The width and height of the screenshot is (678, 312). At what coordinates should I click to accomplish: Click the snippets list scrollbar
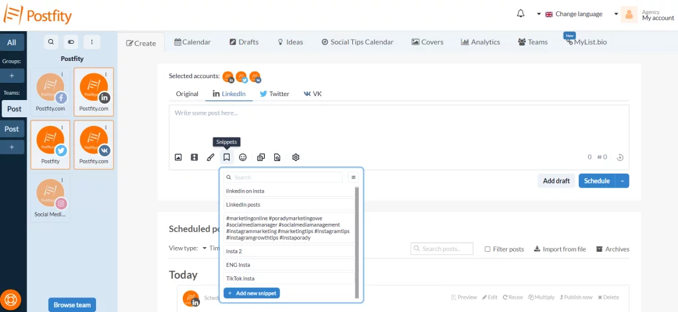click(x=357, y=242)
